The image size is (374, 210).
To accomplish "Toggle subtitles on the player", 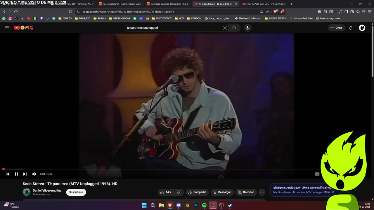I will pyautogui.click(x=317, y=174).
